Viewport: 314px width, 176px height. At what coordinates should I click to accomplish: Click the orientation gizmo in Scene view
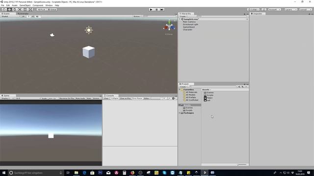tap(169, 26)
